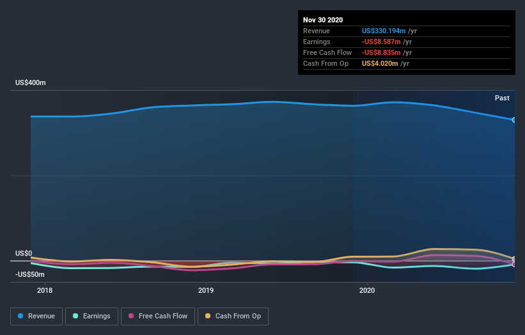Screen dimensions: 525x335
Task: Click the Cash From Op label in tooltip
Action: point(325,63)
